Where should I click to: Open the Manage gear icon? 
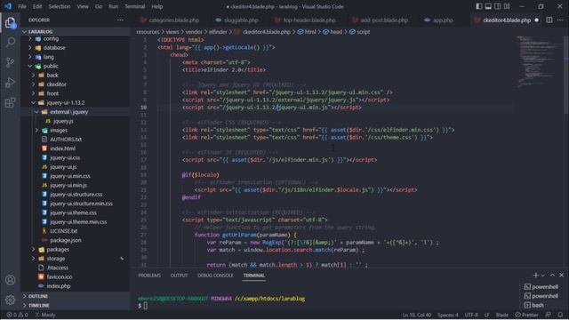(x=10, y=300)
